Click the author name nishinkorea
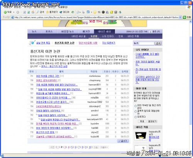This screenshot has height=158, width=193. click(95, 76)
